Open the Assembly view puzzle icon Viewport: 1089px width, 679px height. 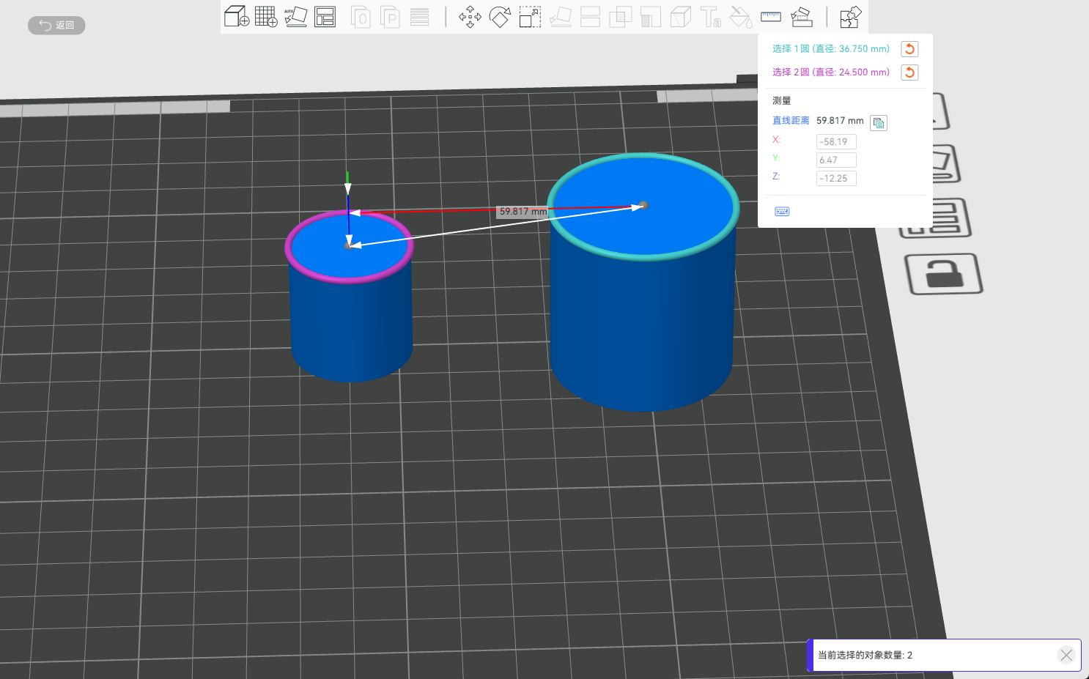(x=850, y=17)
